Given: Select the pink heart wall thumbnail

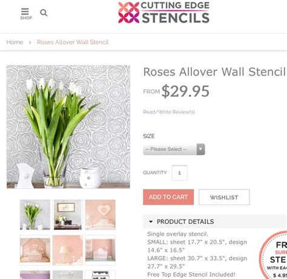Looking at the screenshot, I should click(101, 215).
